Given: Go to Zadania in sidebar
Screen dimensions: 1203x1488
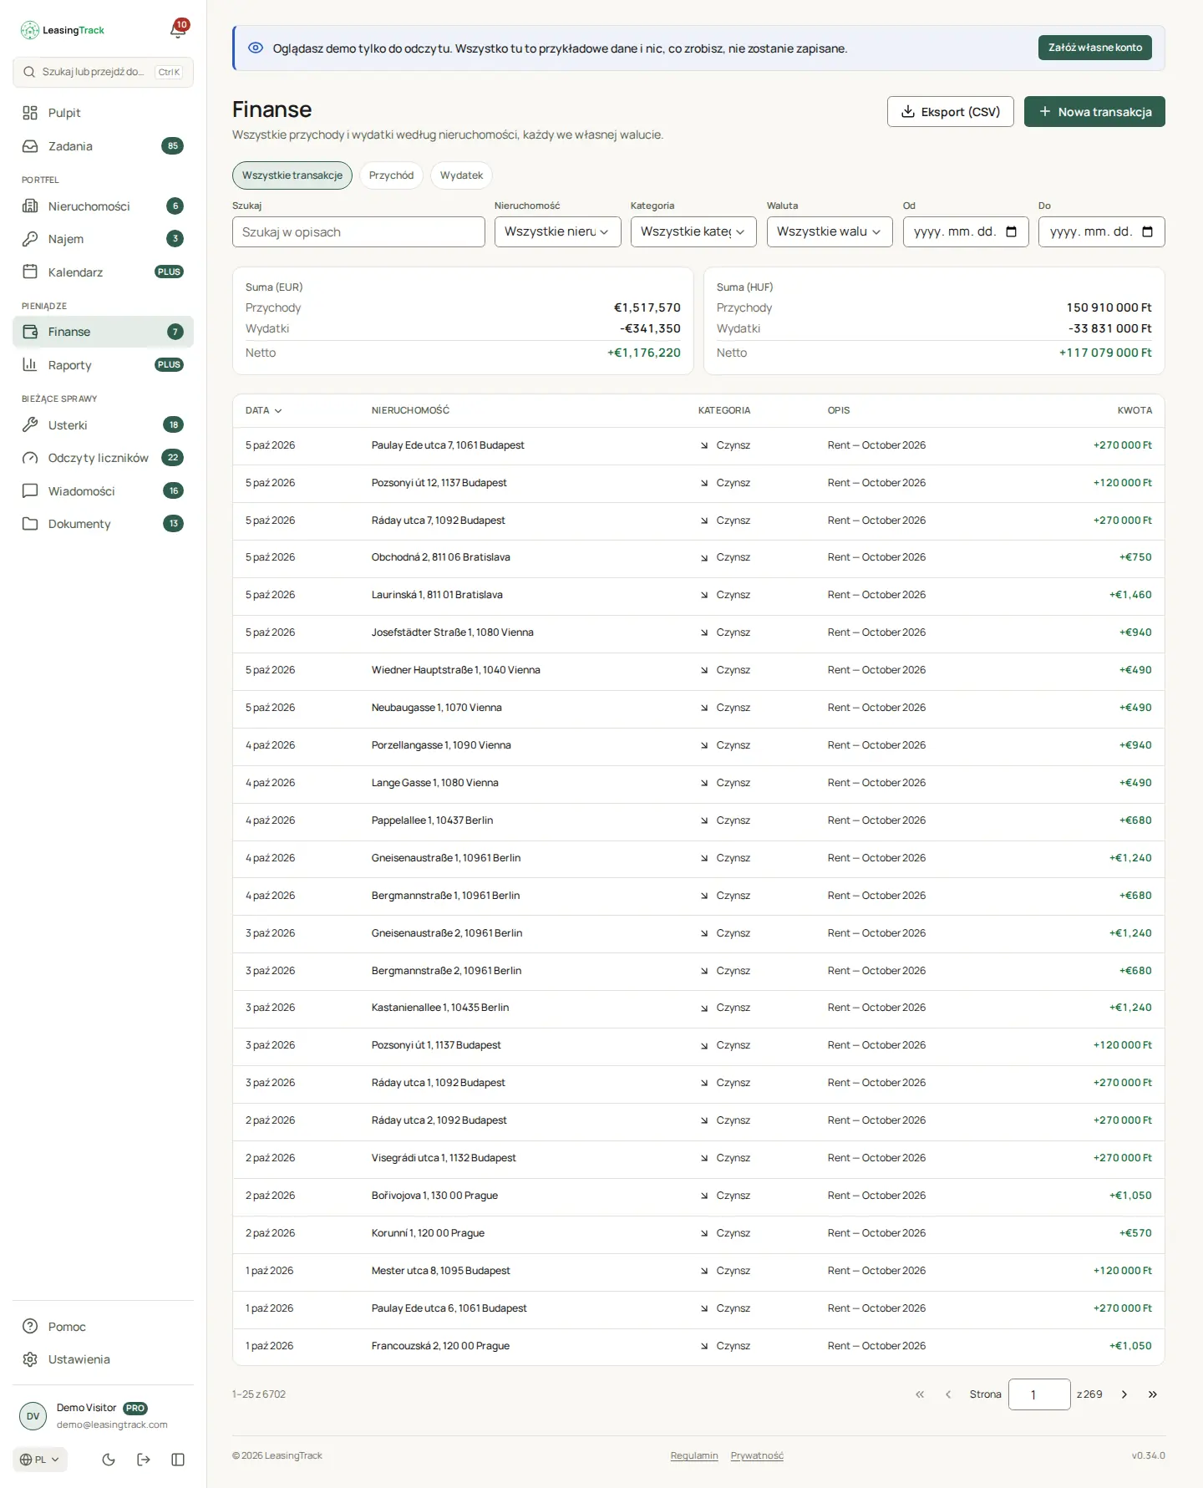Looking at the screenshot, I should pos(103,146).
